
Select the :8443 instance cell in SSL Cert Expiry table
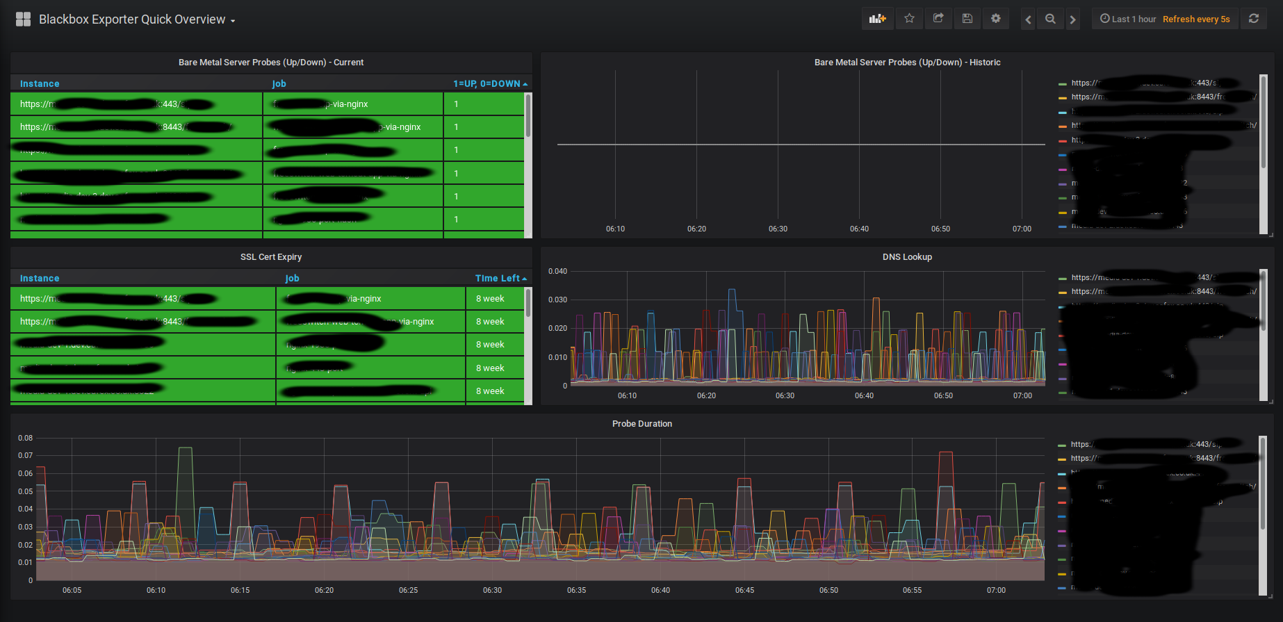click(143, 322)
